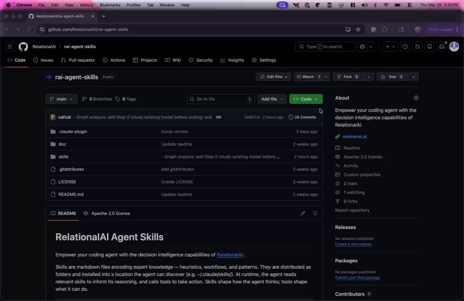Open repository Settings tab
464x301 pixels.
pos(264,60)
